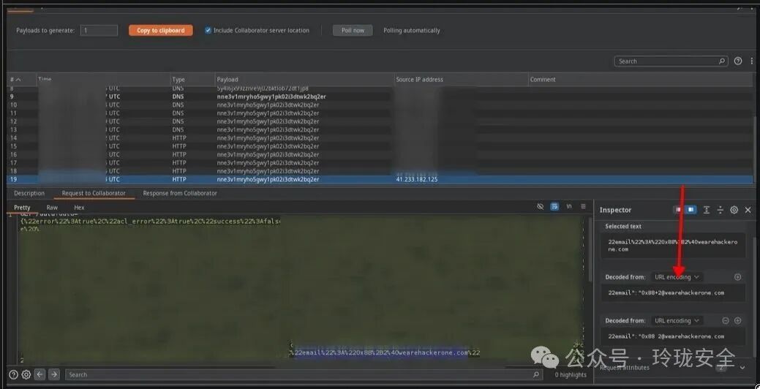
Task: Select the second Inspector layout icon
Action: (691, 210)
